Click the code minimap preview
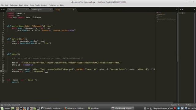 [x=166, y=17]
